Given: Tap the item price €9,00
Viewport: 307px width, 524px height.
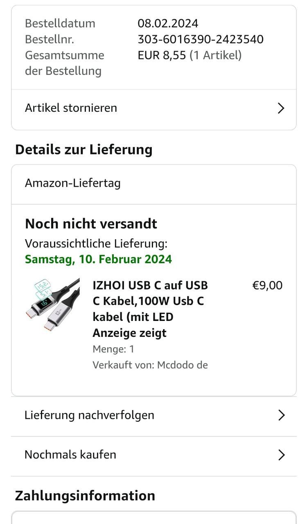Looking at the screenshot, I should [267, 285].
